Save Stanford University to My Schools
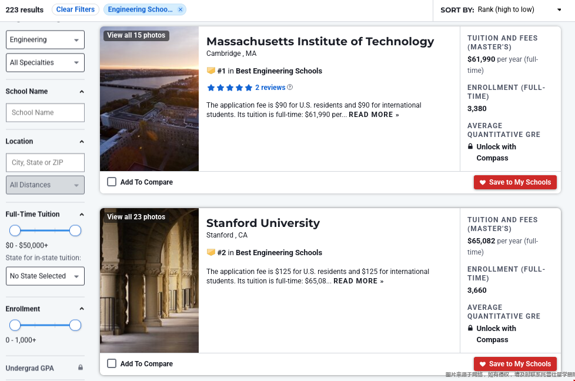The height and width of the screenshot is (381, 575). coord(515,364)
